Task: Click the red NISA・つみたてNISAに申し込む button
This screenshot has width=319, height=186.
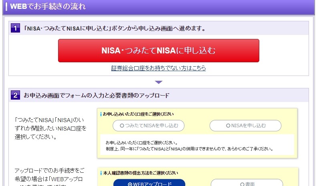Action: (158, 51)
